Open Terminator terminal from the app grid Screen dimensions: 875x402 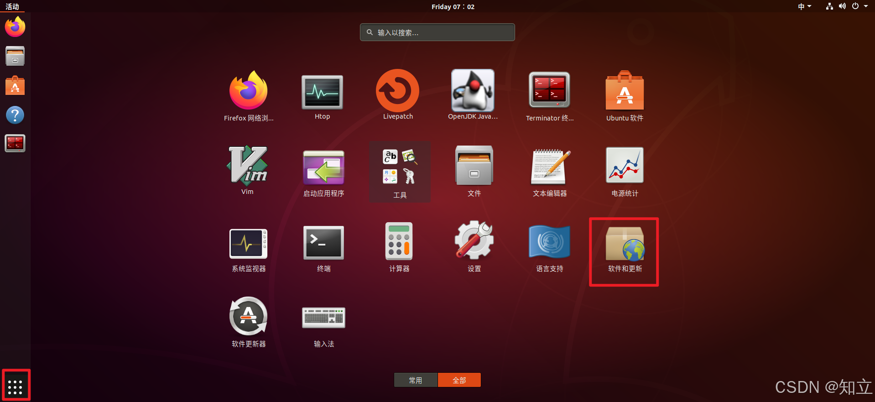click(549, 90)
